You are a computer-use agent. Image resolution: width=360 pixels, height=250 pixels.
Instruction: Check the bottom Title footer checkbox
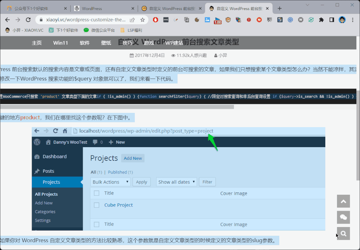[96, 224]
